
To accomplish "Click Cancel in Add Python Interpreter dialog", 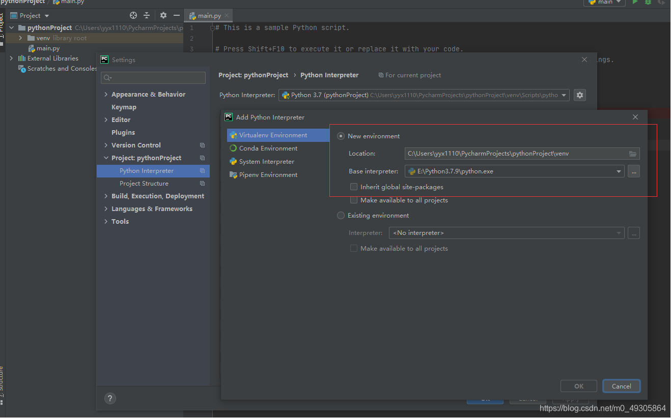I will [622, 386].
